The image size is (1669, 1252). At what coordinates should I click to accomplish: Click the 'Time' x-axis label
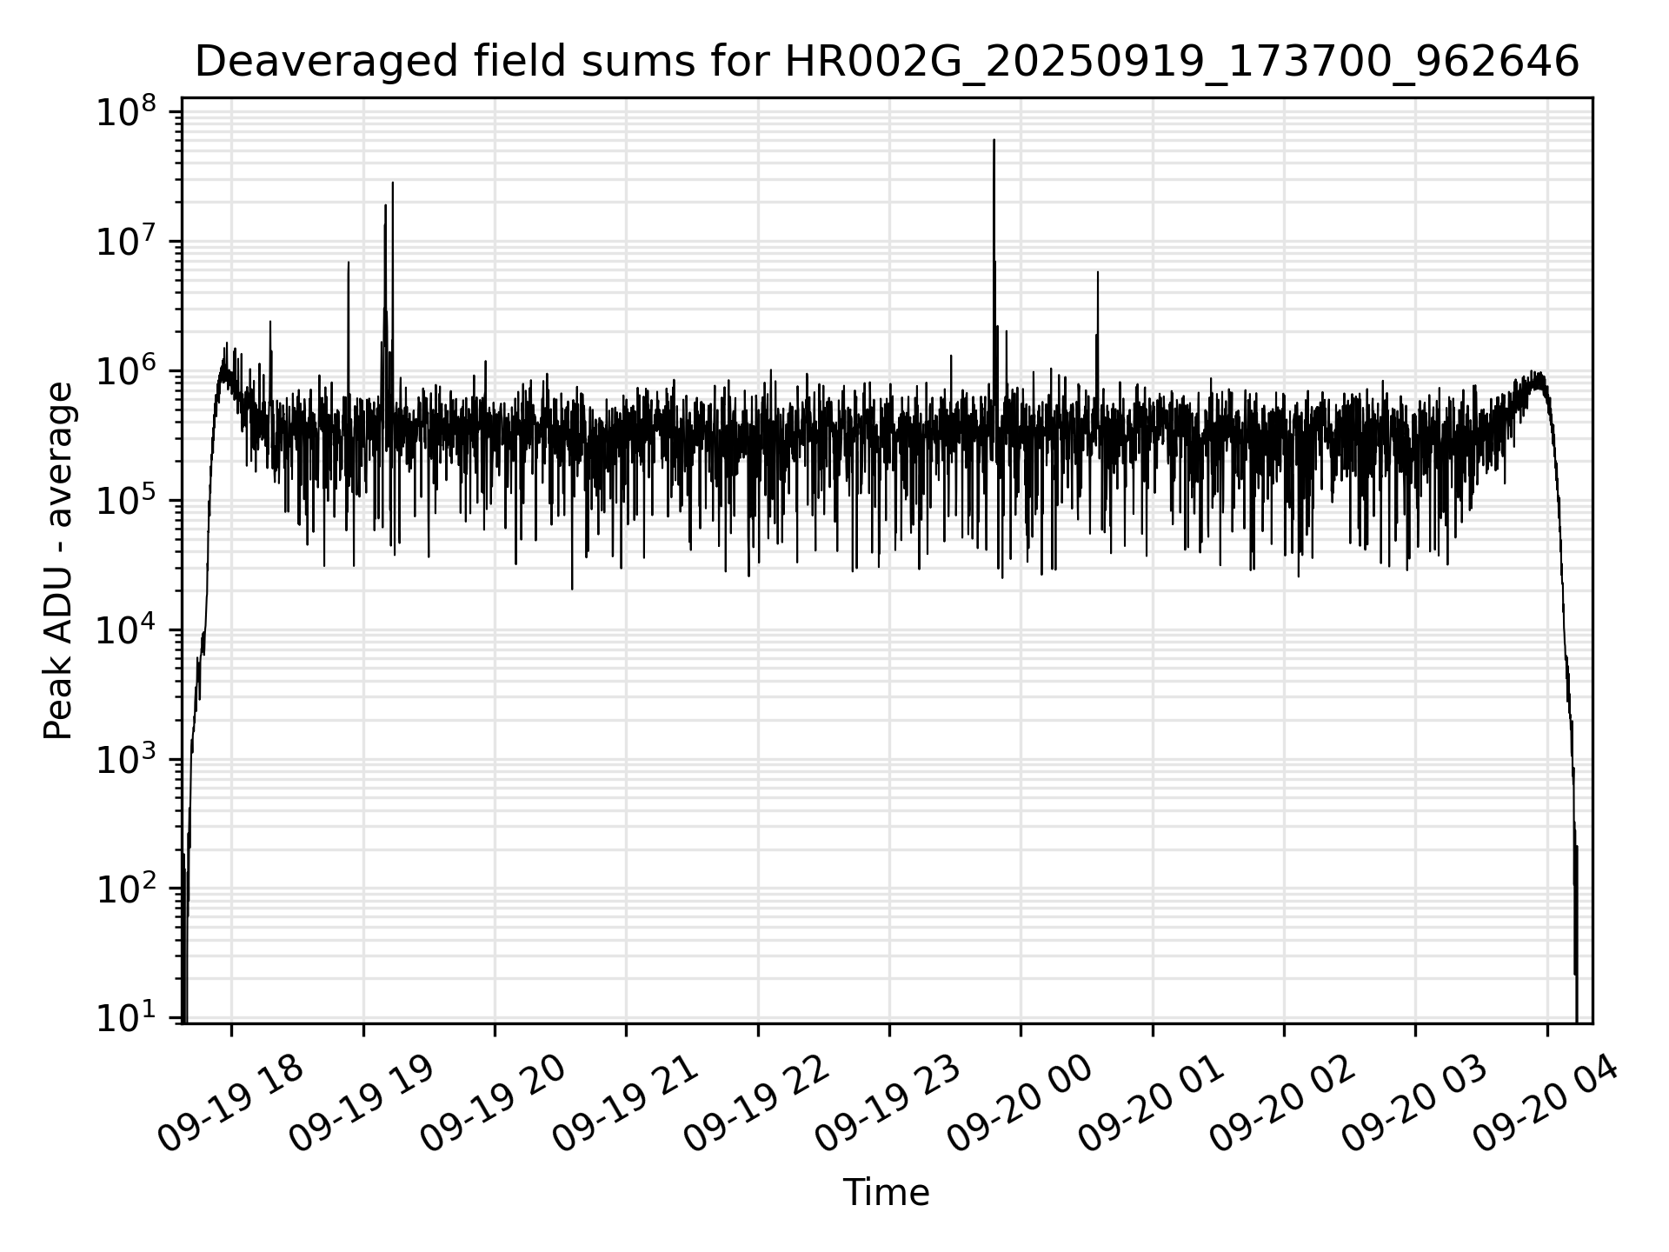(886, 1193)
